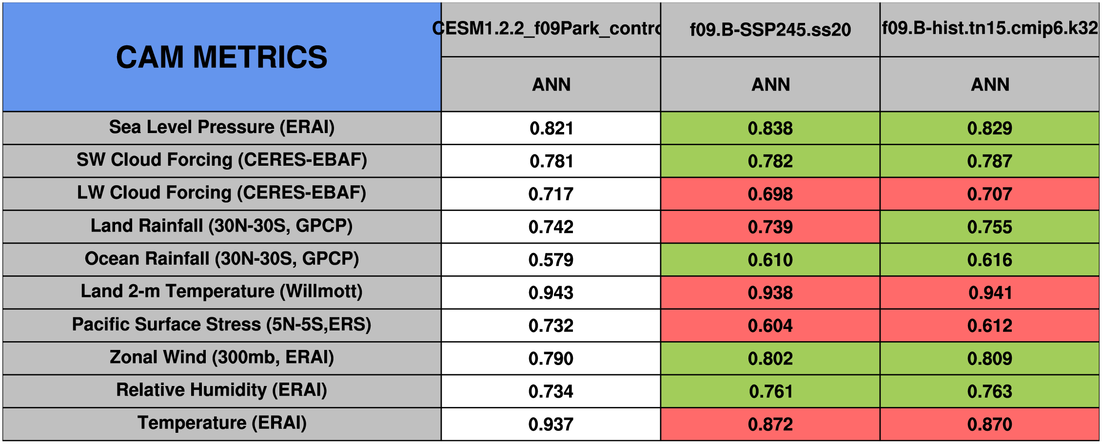Select the CESM1.2.2_f09Park_control column header
Screen dimensions: 1102x444
click(551, 29)
